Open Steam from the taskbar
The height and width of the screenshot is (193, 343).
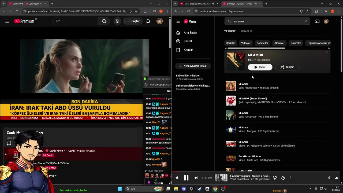point(199,189)
